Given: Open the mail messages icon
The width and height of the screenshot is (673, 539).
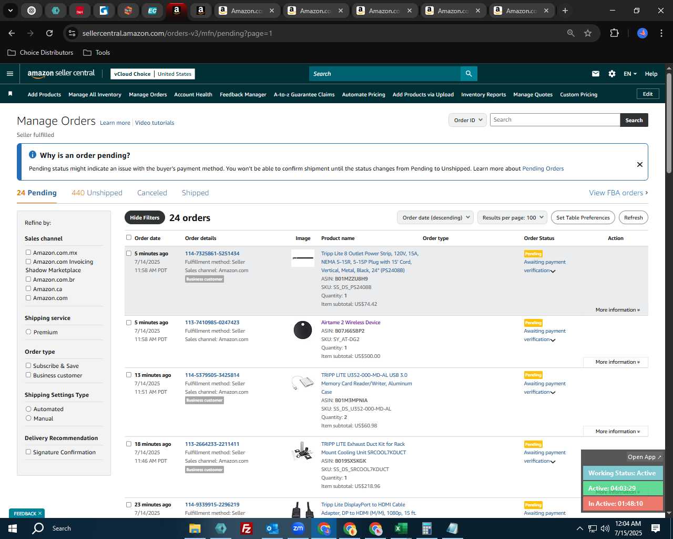Looking at the screenshot, I should coord(596,74).
